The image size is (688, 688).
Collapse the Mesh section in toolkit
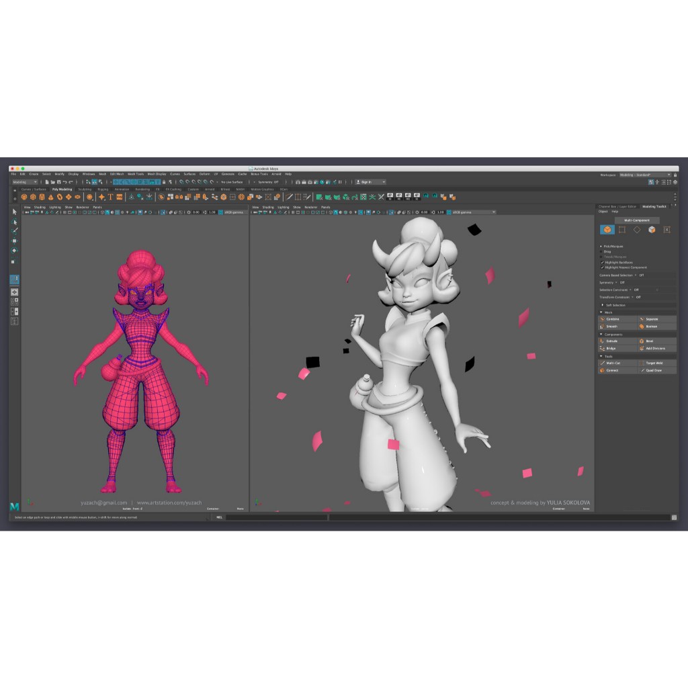[601, 312]
